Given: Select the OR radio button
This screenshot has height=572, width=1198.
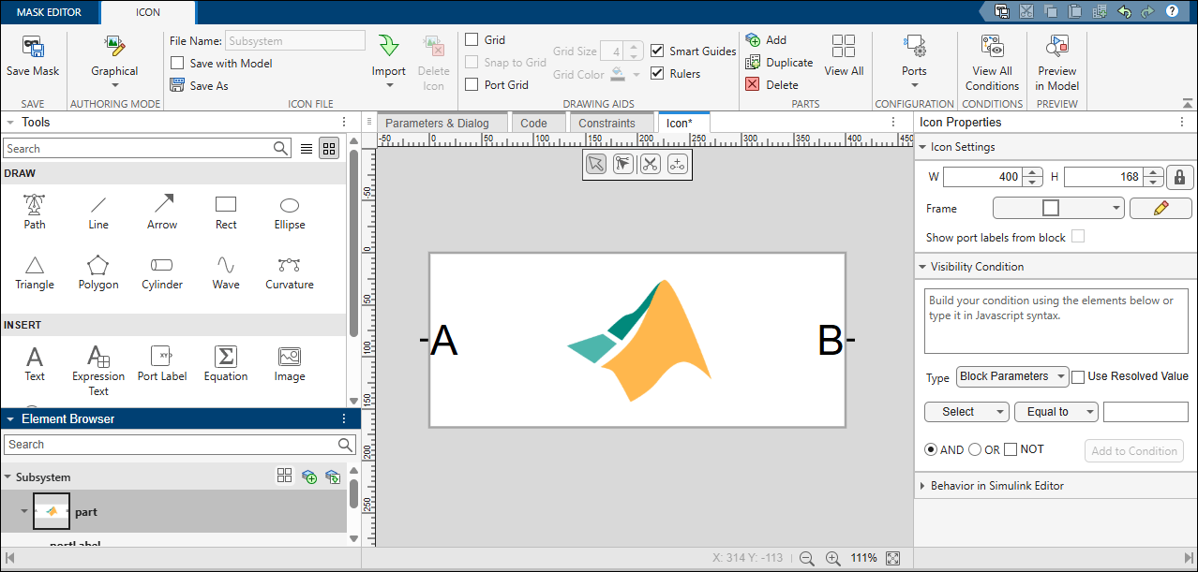Looking at the screenshot, I should click(x=975, y=449).
